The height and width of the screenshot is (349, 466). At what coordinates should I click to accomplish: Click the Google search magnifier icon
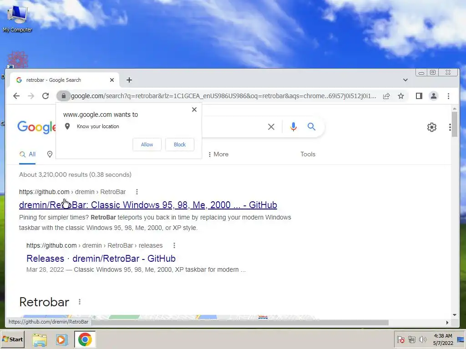pyautogui.click(x=311, y=127)
